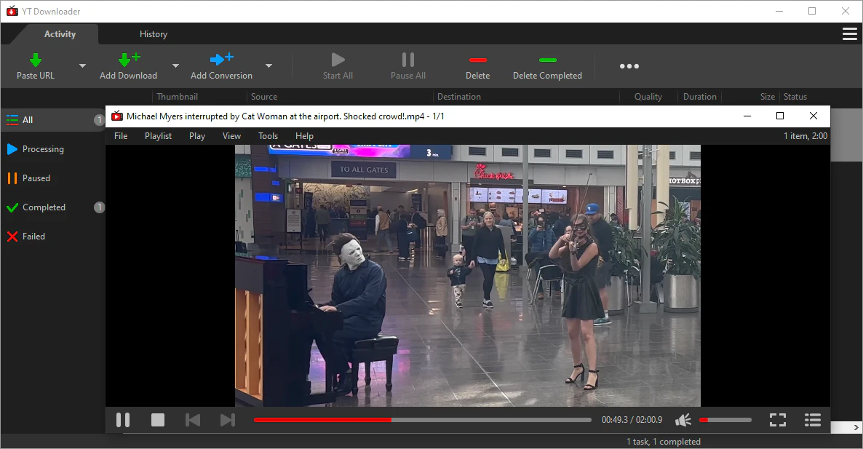Open the Paste URL dropdown arrow

click(82, 66)
